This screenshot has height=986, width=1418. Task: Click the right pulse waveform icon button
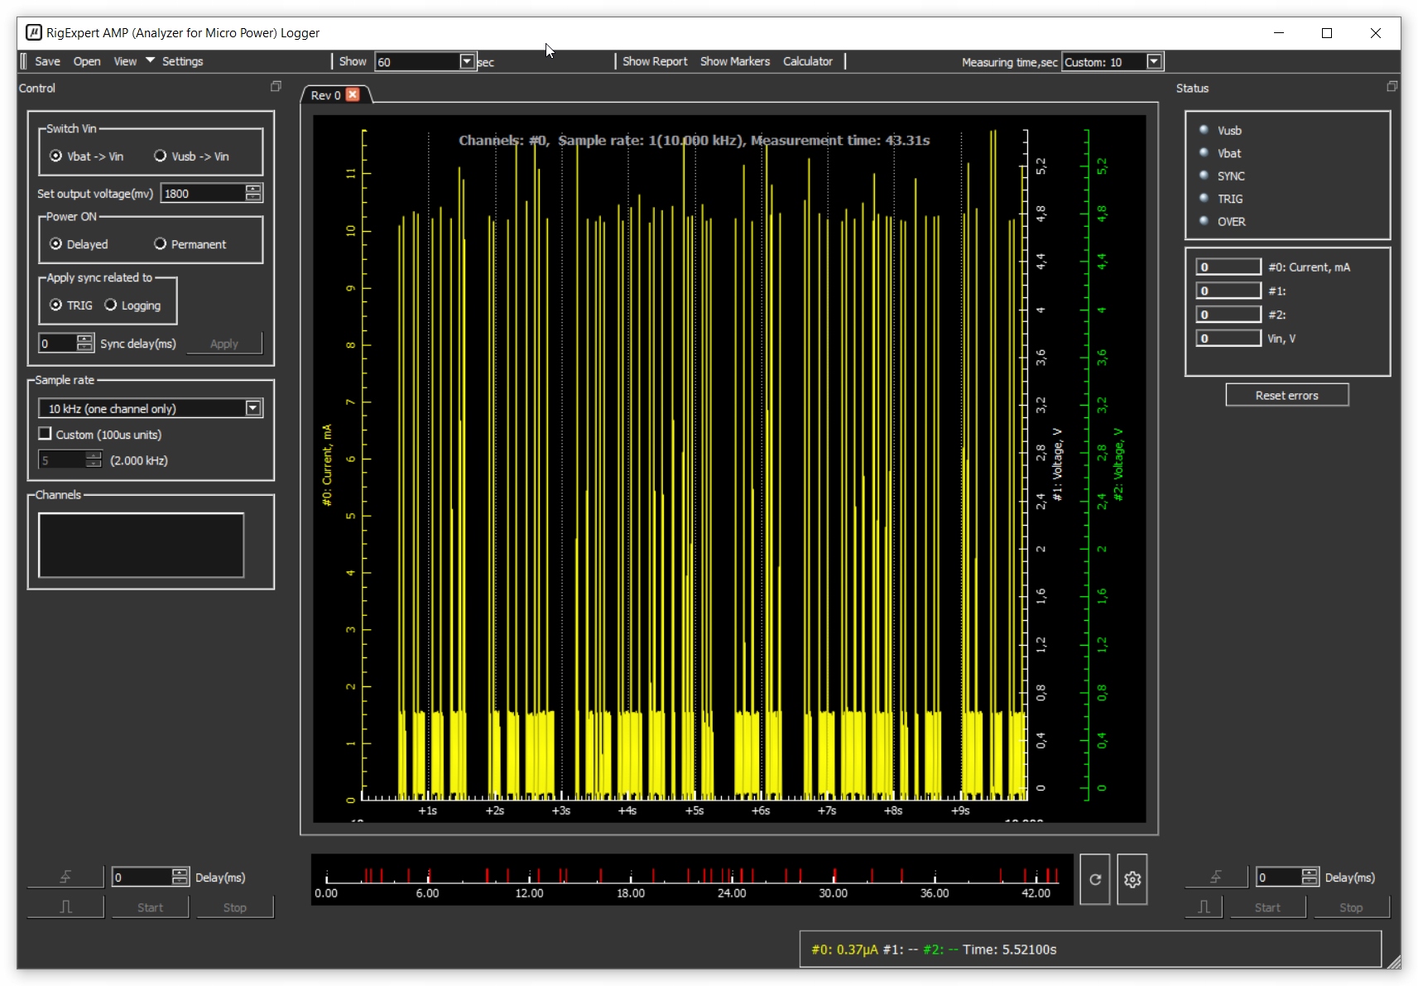1204,907
